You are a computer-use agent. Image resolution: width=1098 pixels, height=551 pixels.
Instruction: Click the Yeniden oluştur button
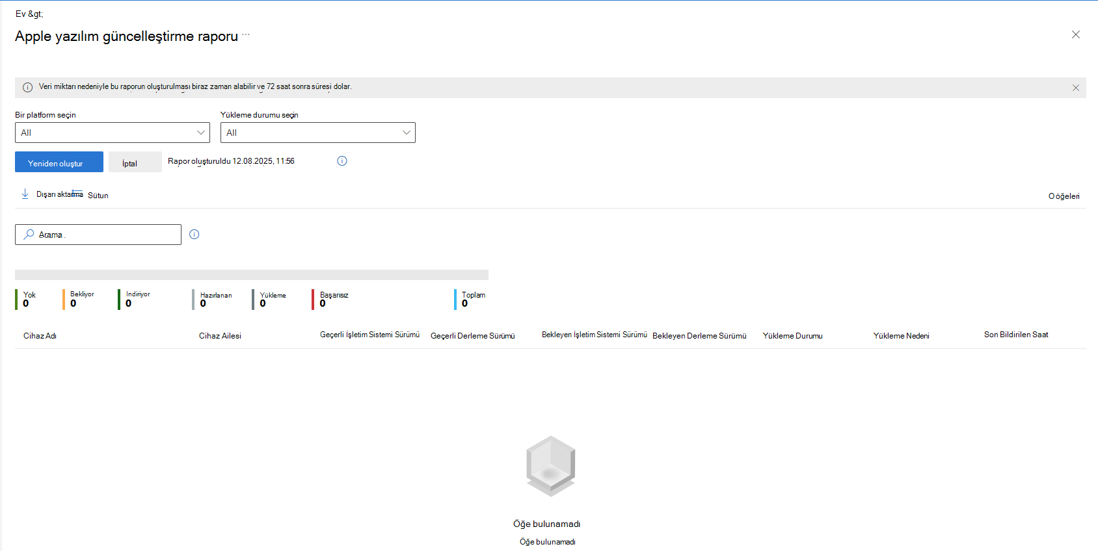click(59, 162)
